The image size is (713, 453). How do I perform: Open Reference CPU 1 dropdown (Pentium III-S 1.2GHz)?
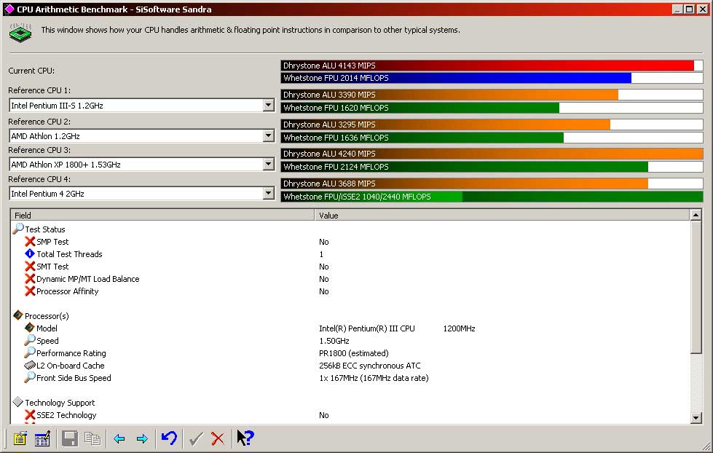pos(268,106)
